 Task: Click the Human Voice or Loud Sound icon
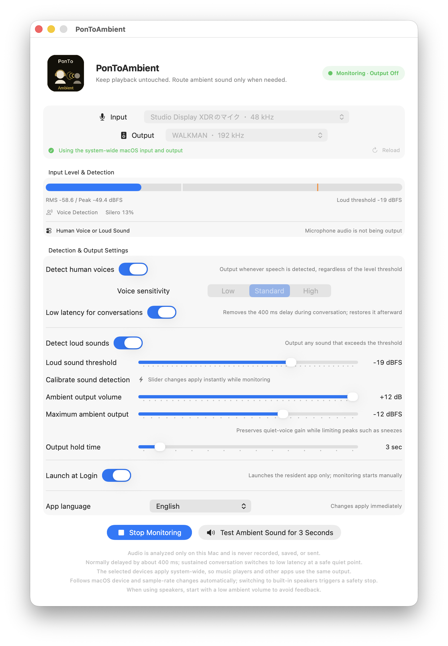pyautogui.click(x=49, y=231)
